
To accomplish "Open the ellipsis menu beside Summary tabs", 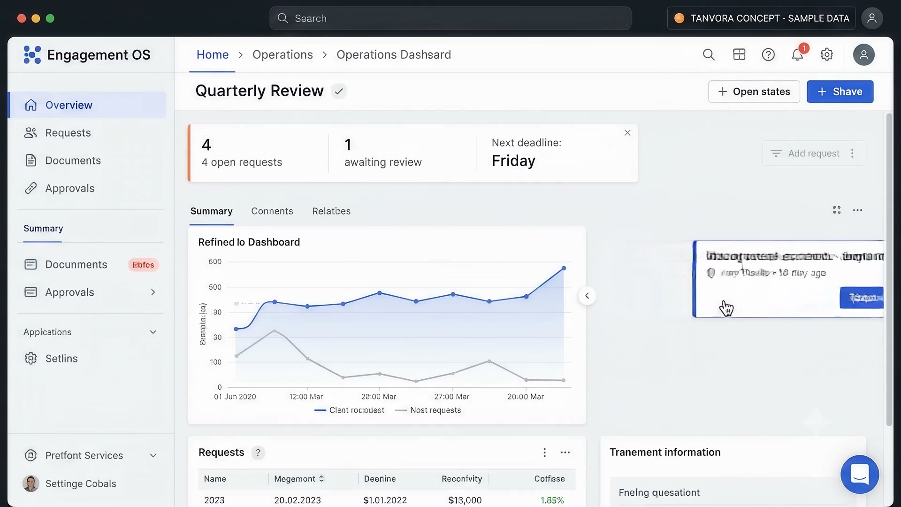I will pos(857,210).
